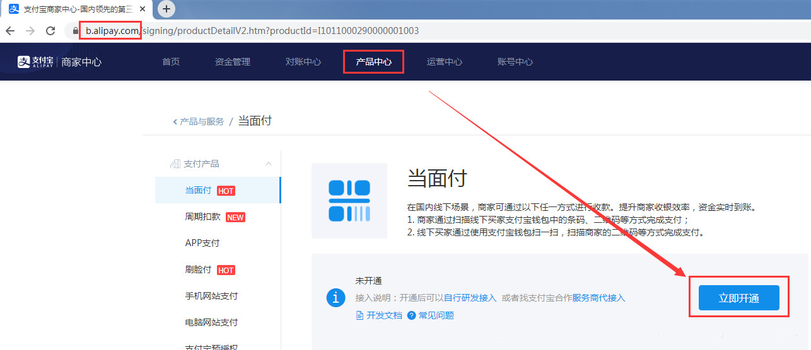Viewport: 811px width, 350px height.
Task: Click the Alipay logo in header
Action: click(x=35, y=62)
